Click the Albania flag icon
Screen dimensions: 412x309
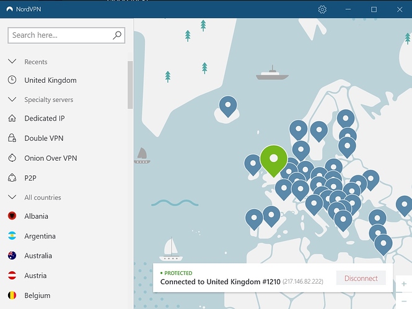coord(12,216)
